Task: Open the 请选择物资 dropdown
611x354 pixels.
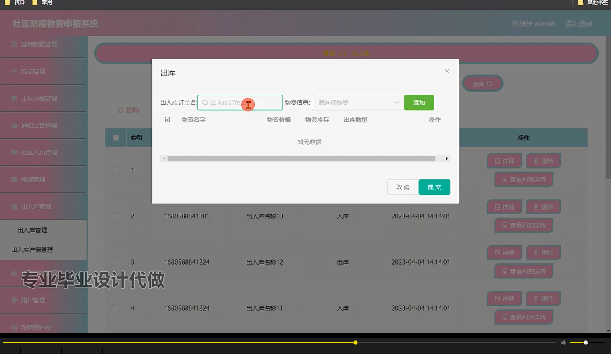Action: pyautogui.click(x=357, y=103)
